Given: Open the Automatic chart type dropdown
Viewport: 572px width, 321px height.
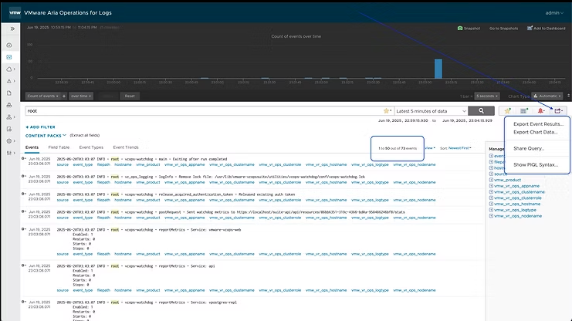Looking at the screenshot, I should click(x=547, y=96).
